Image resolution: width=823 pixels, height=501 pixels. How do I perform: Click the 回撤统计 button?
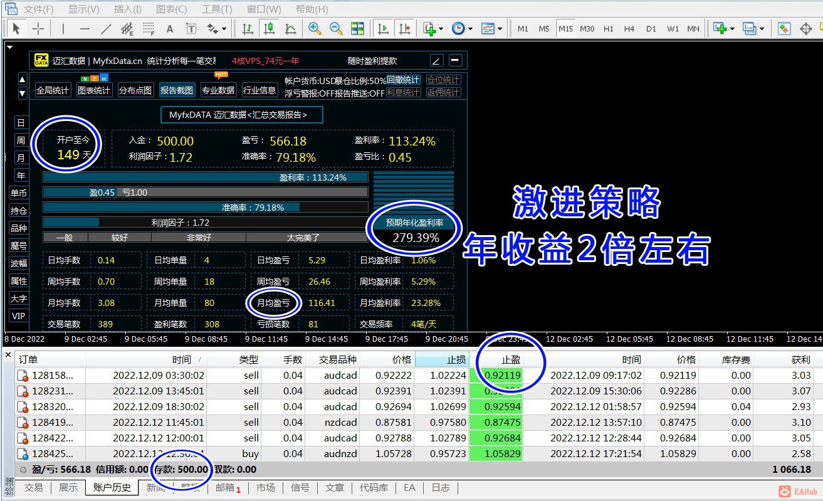403,80
